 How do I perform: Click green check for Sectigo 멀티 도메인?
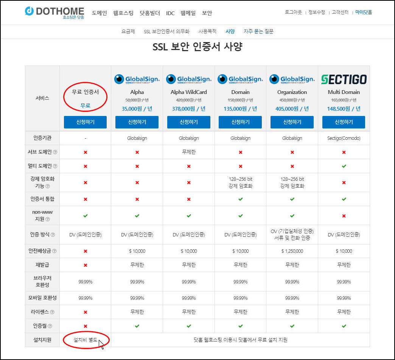point(344,166)
